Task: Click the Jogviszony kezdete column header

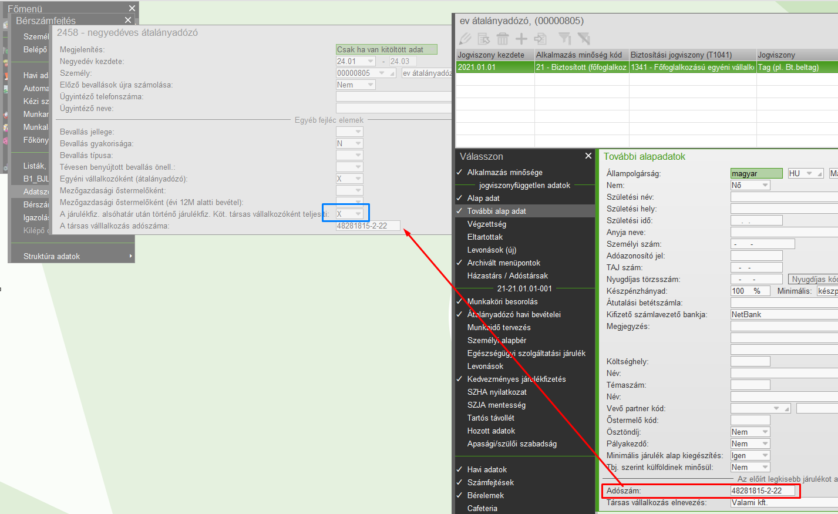Action: (x=495, y=55)
